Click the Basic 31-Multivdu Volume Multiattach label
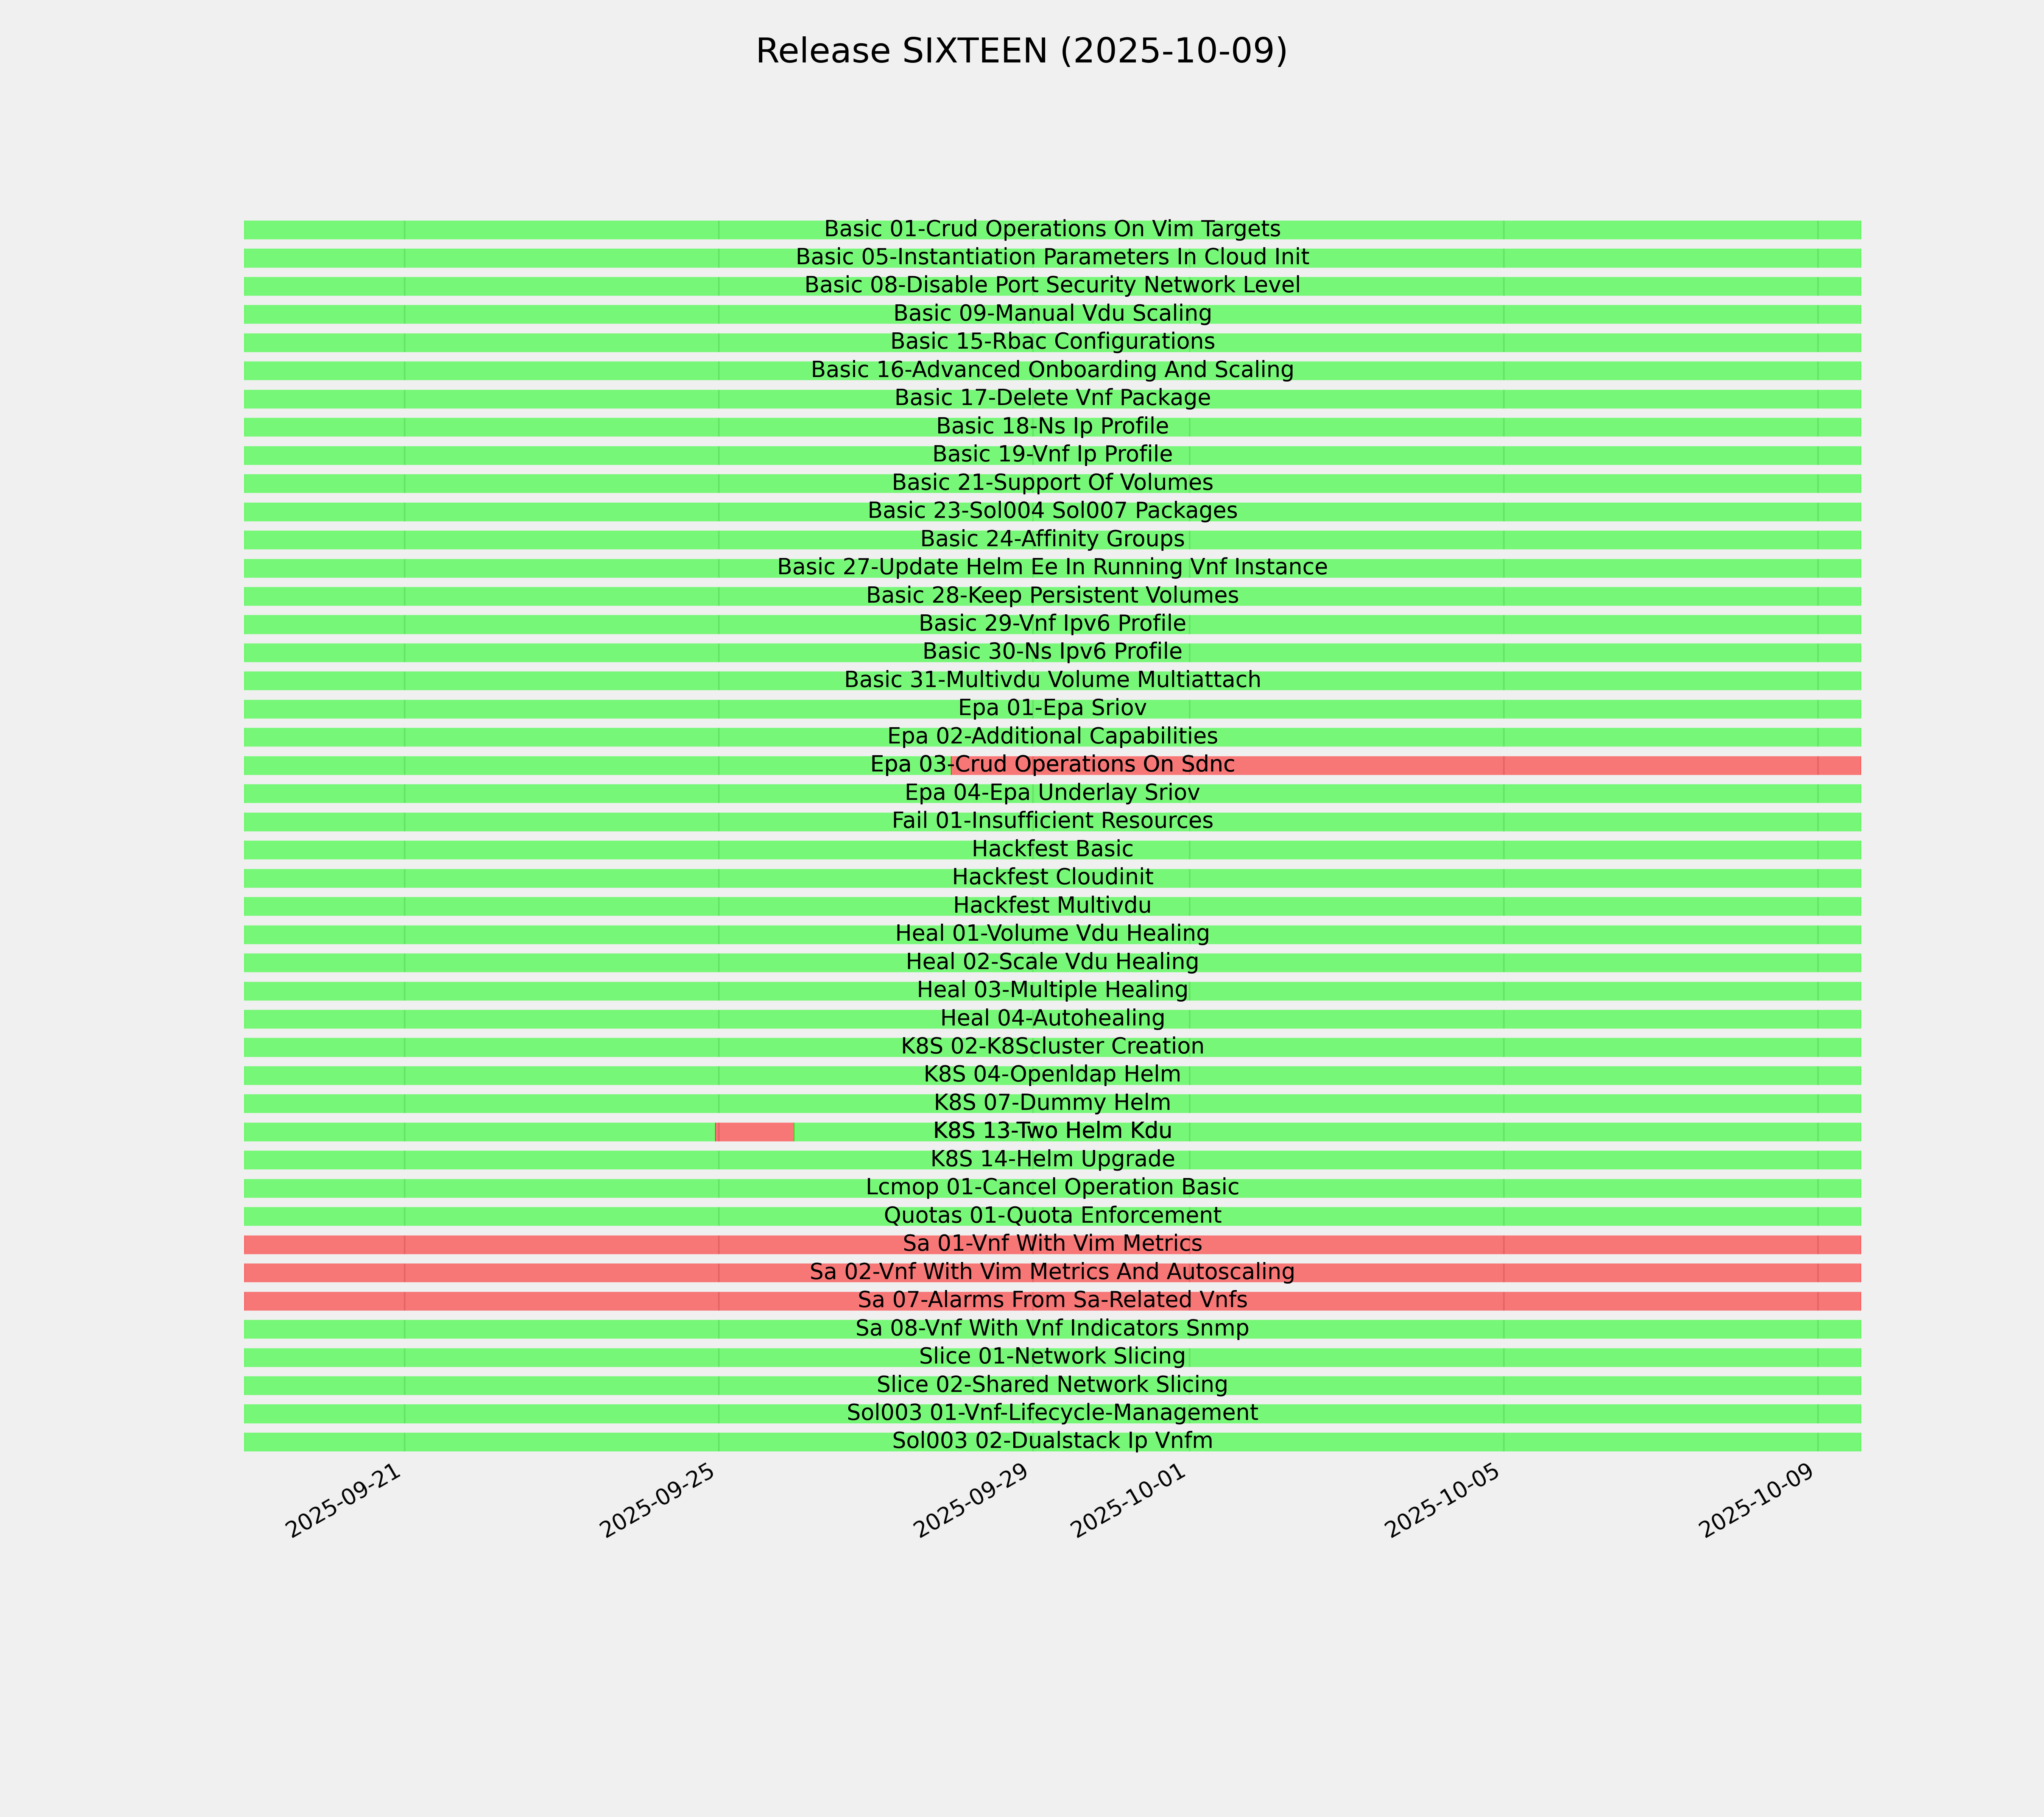2044x1817 pixels. [x=1052, y=680]
